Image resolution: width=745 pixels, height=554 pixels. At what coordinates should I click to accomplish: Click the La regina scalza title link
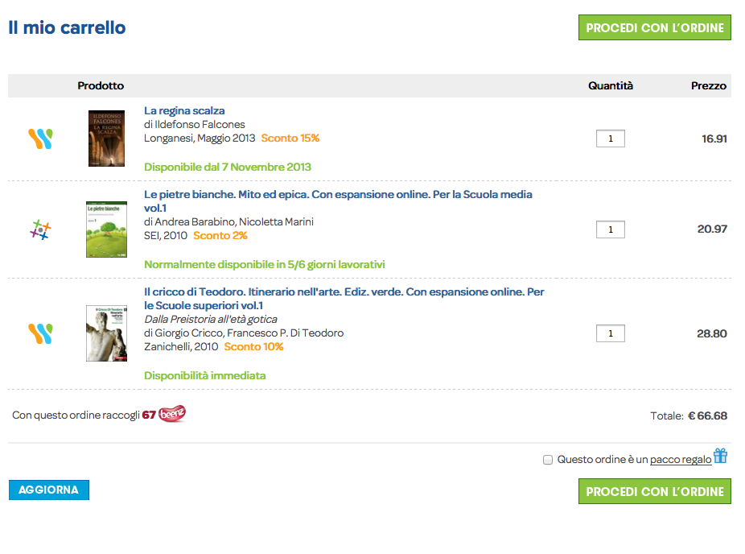pyautogui.click(x=184, y=111)
